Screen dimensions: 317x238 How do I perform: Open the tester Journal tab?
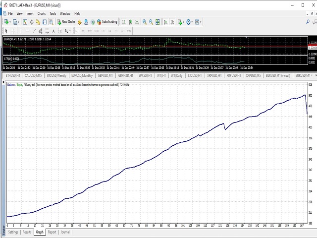pyautogui.click(x=65, y=232)
